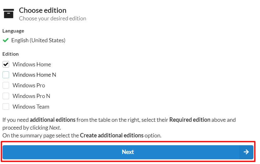Click the "Windows Home" label text
Screen dimensions: 260x164
pyautogui.click(x=32, y=64)
